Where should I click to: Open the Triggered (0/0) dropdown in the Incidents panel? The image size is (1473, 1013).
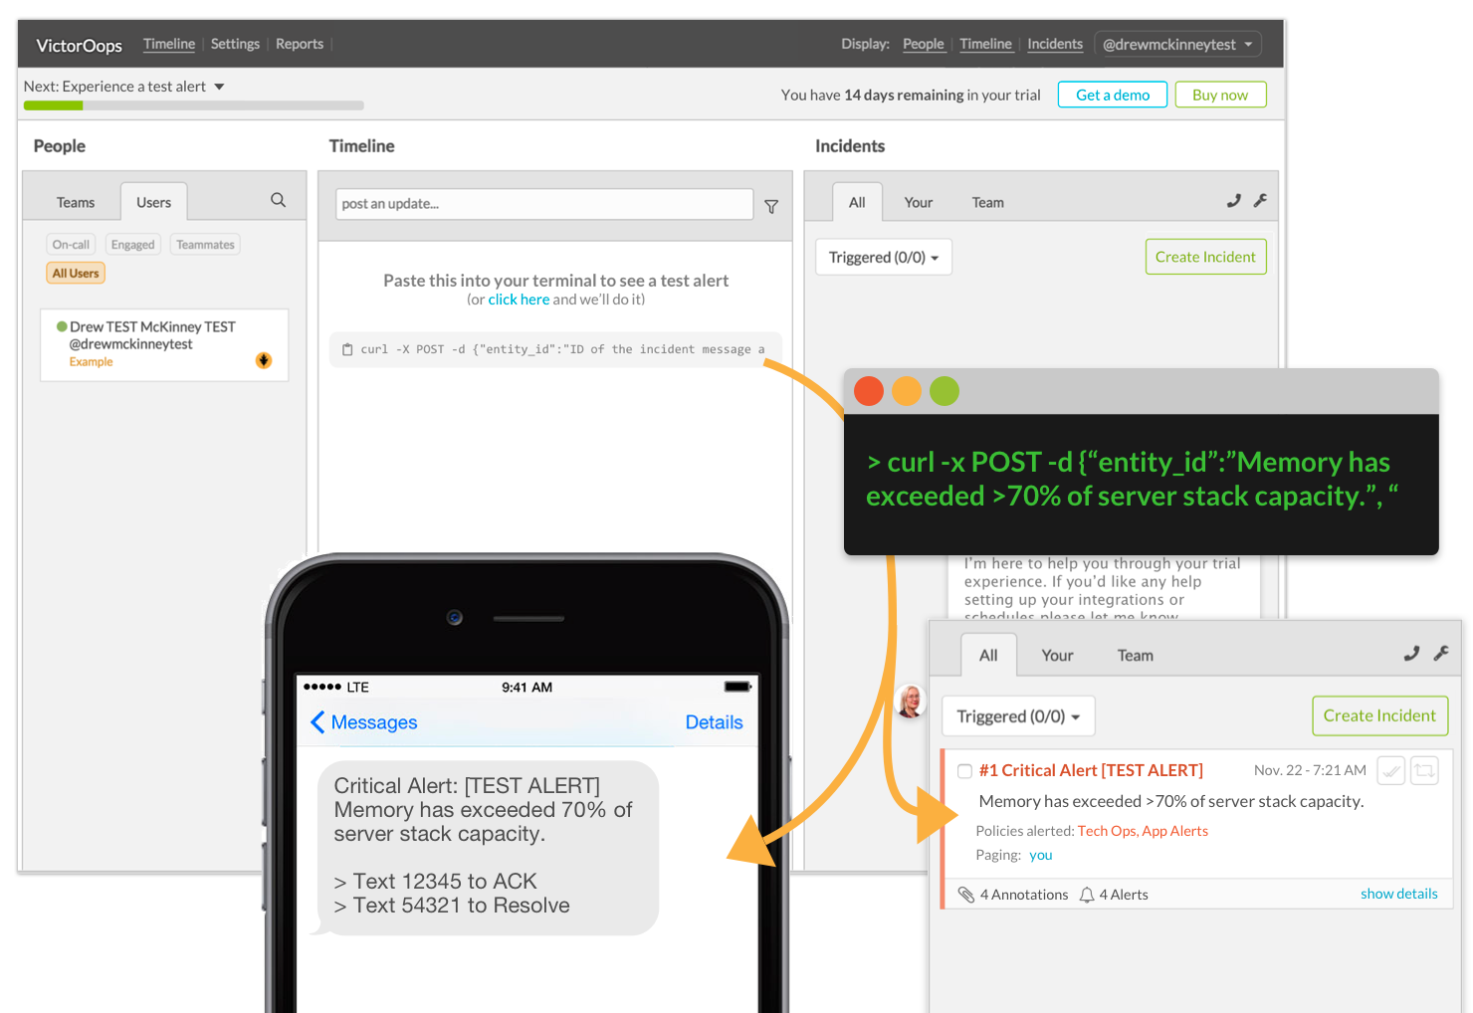coord(884,257)
